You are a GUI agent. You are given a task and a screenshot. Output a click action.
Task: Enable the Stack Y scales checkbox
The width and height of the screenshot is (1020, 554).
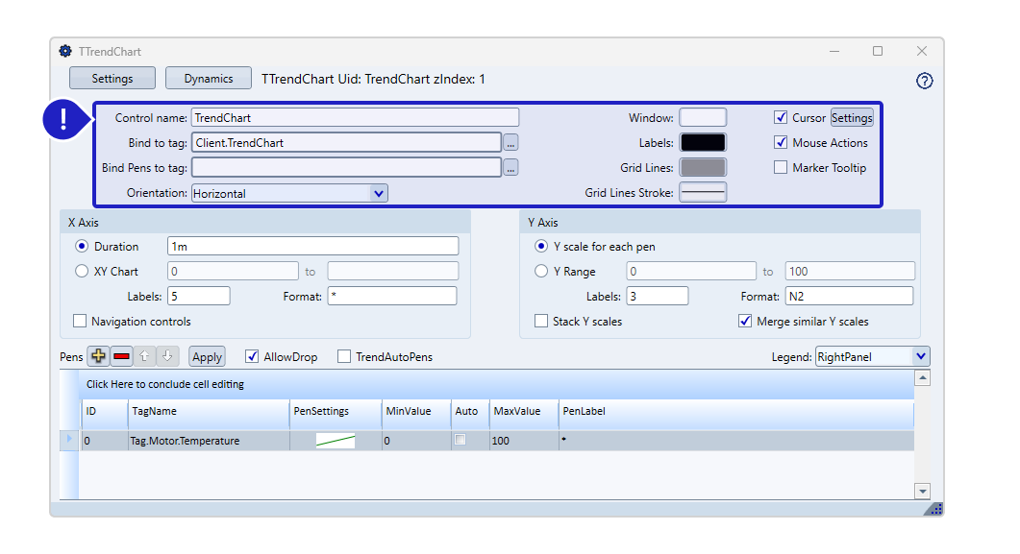[541, 322]
